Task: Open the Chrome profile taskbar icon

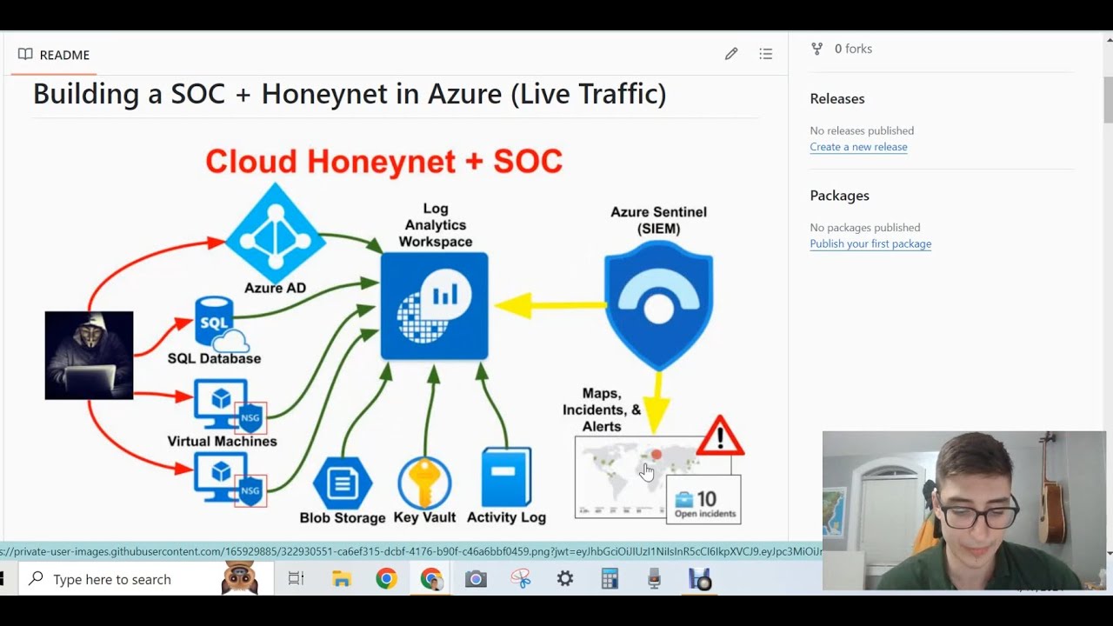Action: [x=431, y=579]
